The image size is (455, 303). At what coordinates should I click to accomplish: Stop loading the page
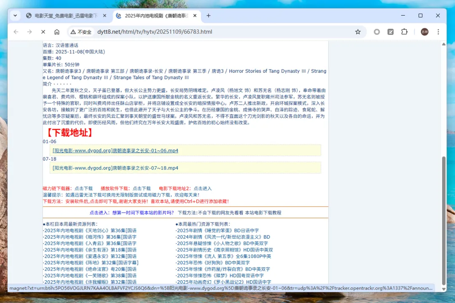click(x=43, y=32)
